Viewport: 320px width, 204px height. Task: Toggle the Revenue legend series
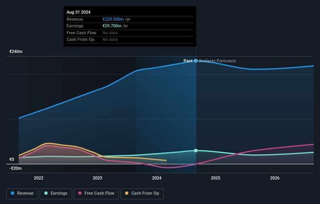tap(22, 193)
